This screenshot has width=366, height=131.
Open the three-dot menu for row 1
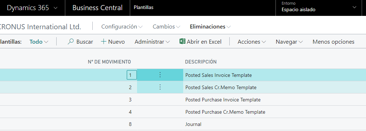160,75
